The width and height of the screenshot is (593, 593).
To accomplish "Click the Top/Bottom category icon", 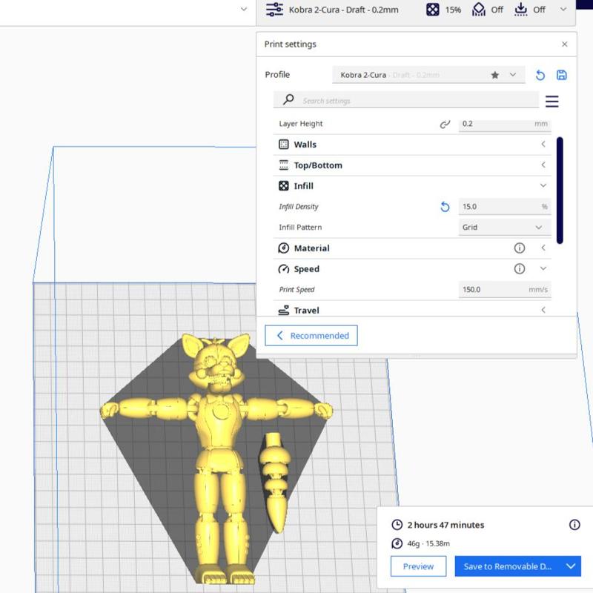I will tap(284, 165).
